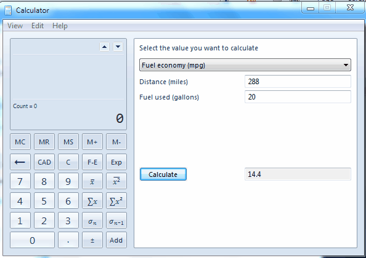The image size is (366, 258).
Task: Click the sum of x (Σx) button
Action: pos(92,201)
